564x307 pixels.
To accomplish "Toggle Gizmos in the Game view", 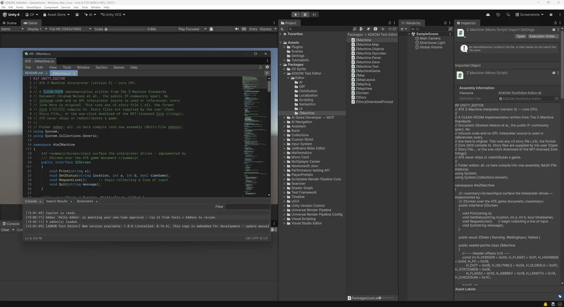I will tap(266, 29).
